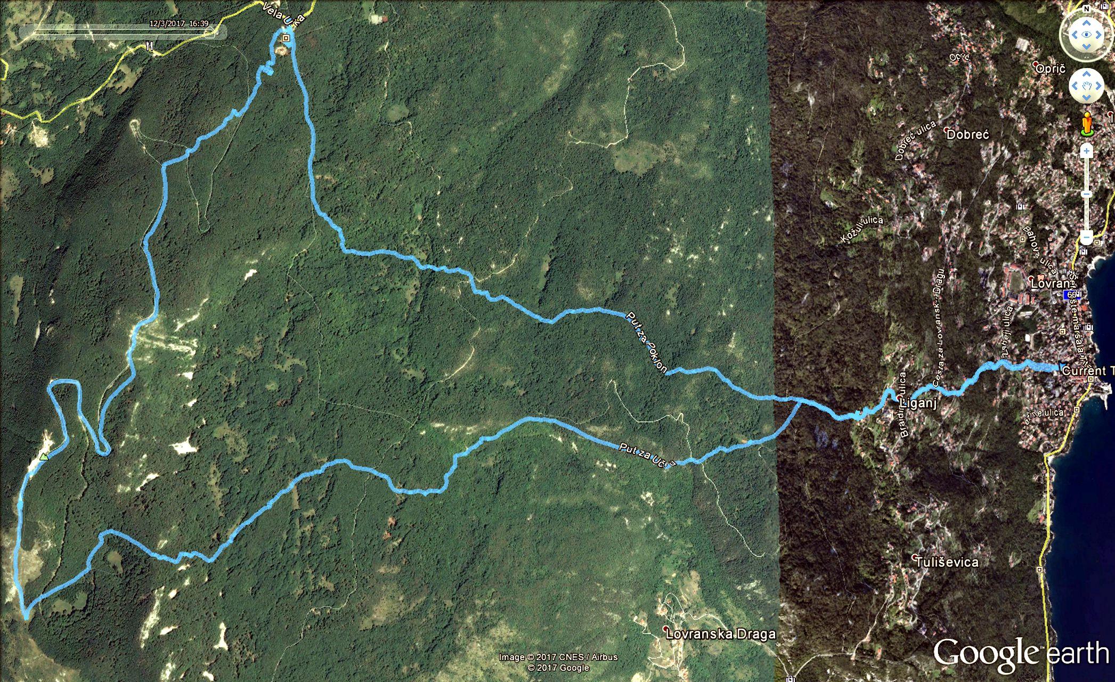Click zoom out minus button at bottom
This screenshot has height=682, width=1115.
coord(1086,237)
